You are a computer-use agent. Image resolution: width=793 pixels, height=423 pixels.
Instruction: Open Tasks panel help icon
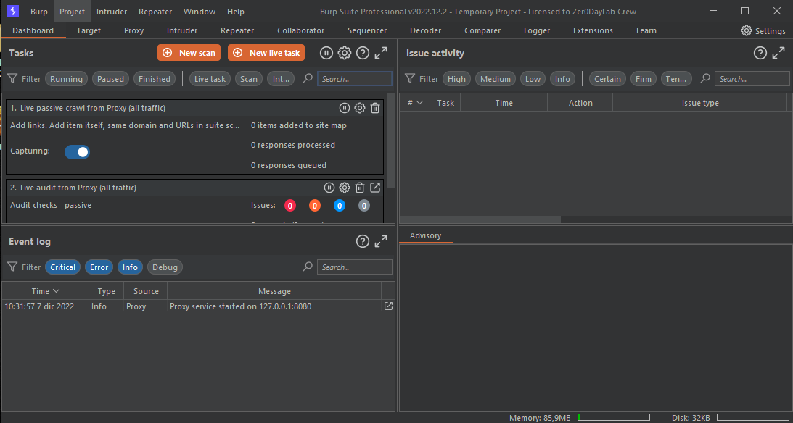click(363, 52)
